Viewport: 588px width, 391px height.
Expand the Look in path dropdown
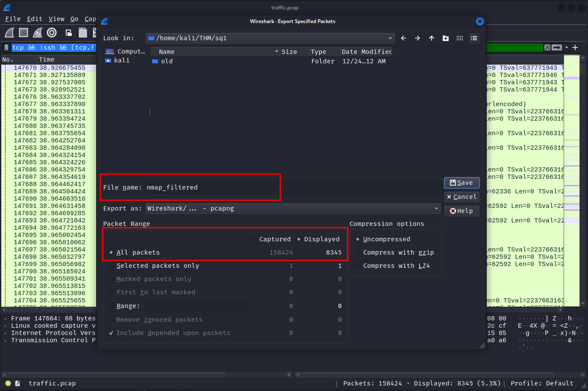point(390,38)
